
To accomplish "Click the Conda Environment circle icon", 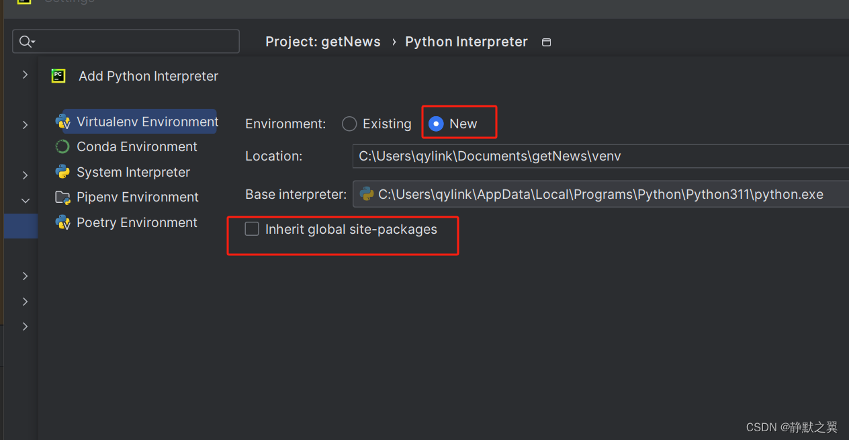I will (x=62, y=147).
